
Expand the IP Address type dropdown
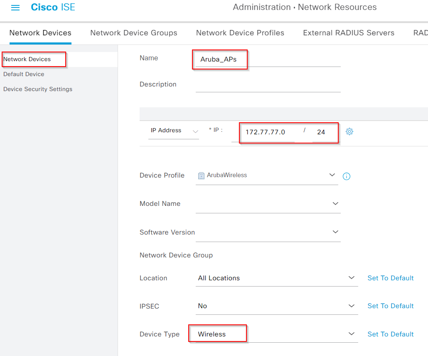tap(174, 131)
